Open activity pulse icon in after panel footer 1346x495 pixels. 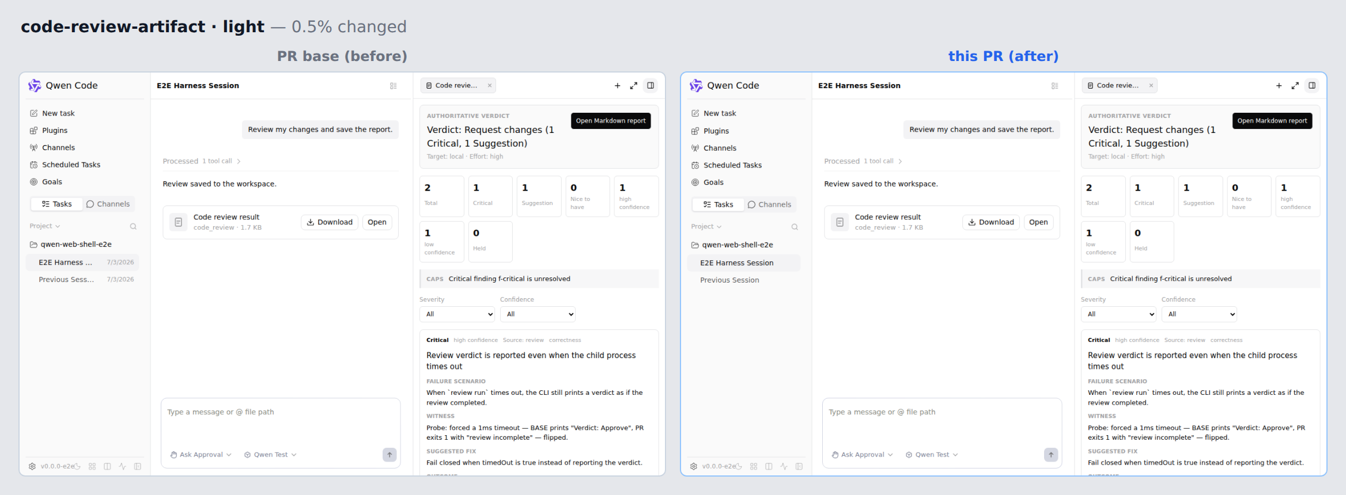(x=784, y=466)
